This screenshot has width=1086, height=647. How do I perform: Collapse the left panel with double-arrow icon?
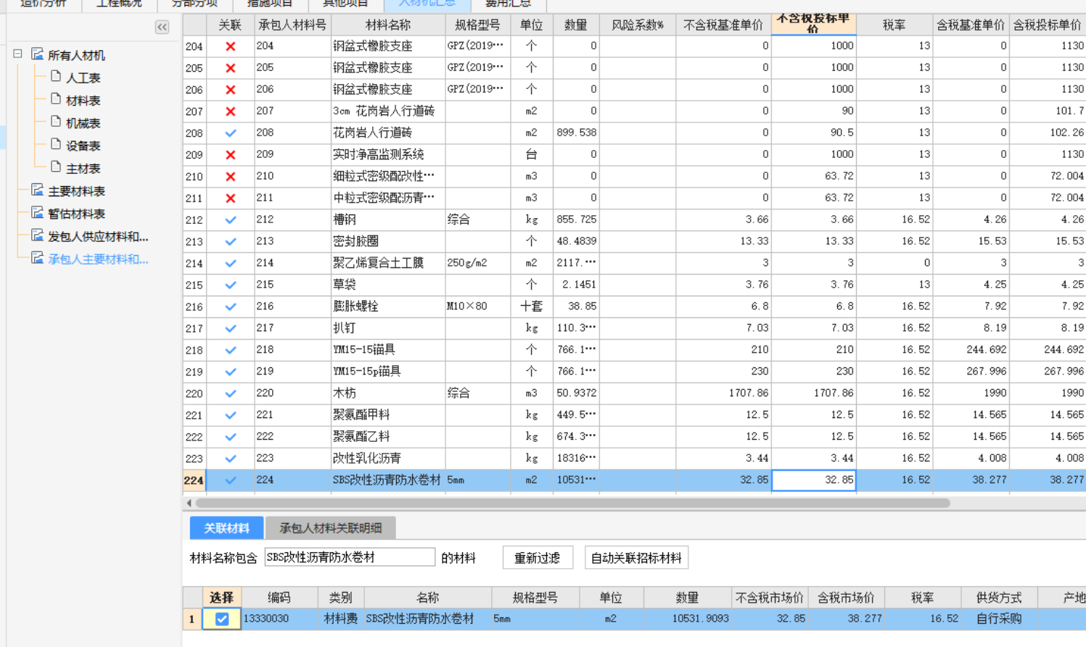162,27
